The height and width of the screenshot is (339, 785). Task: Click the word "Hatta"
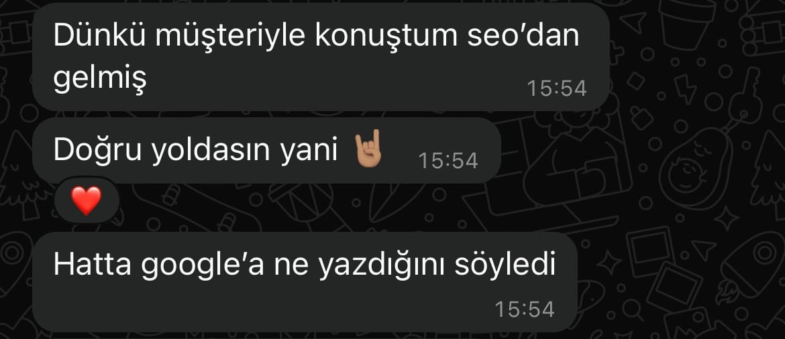(92, 265)
